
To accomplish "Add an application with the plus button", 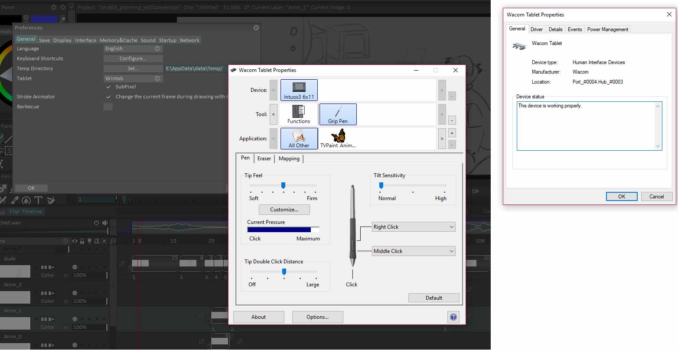I will [x=452, y=133].
